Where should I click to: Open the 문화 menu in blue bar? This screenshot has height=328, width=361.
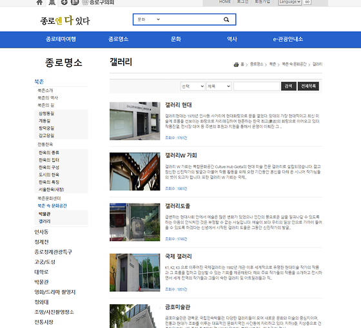pos(176,39)
